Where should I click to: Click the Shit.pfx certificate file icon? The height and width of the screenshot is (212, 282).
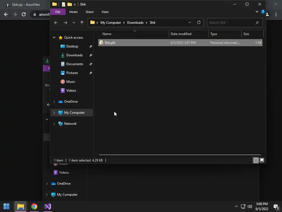(x=101, y=43)
